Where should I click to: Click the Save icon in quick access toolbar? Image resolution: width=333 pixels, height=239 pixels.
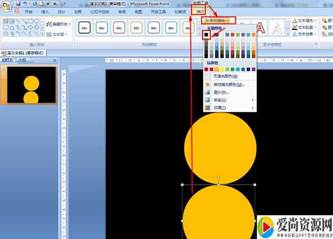click(18, 4)
